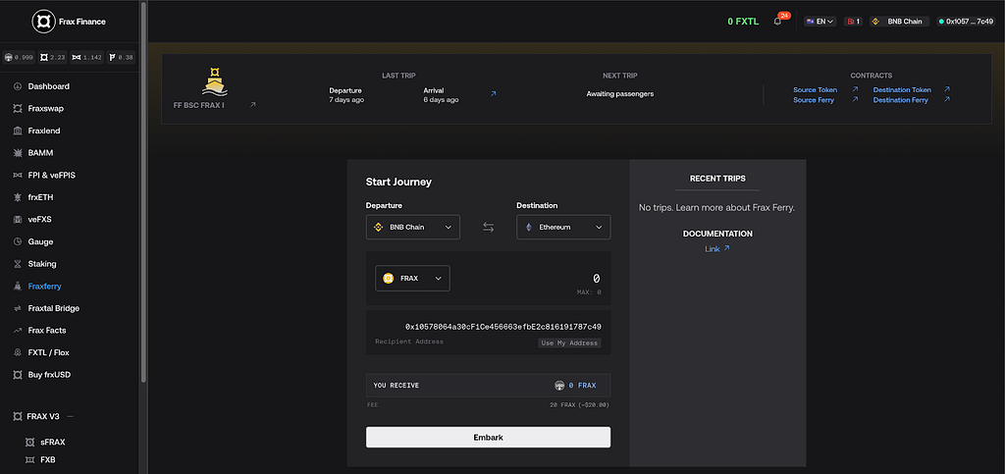Open the BNB Chain network selector in header
1005x474 pixels.
(x=899, y=22)
